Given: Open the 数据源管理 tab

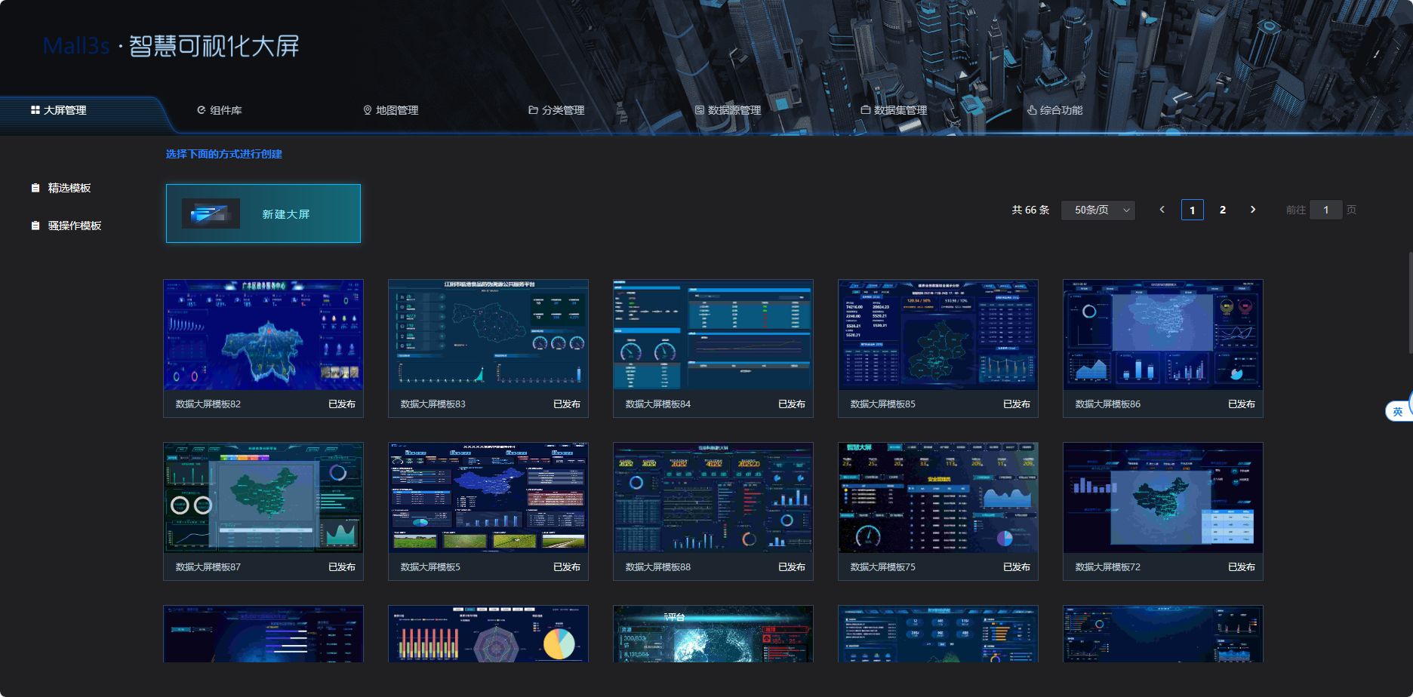Looking at the screenshot, I should coord(728,110).
